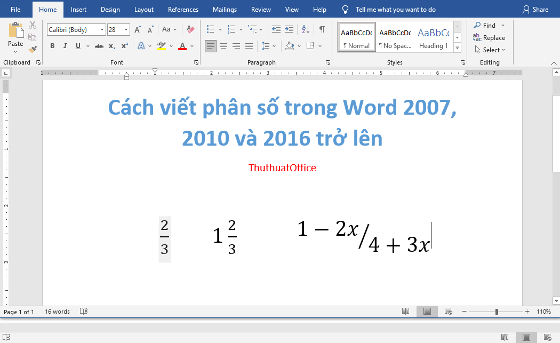Toggle the Show/Hide paragraph marks icon

[x=322, y=30]
